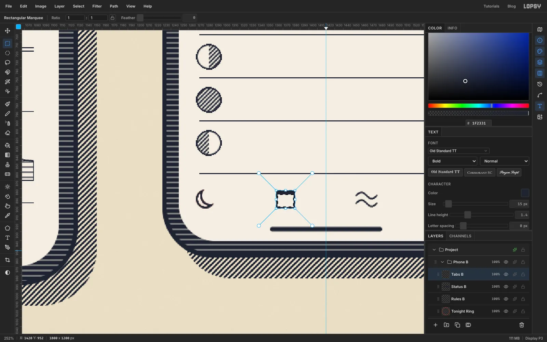Select the Brush tool
This screenshot has height=342, width=547.
point(8,104)
